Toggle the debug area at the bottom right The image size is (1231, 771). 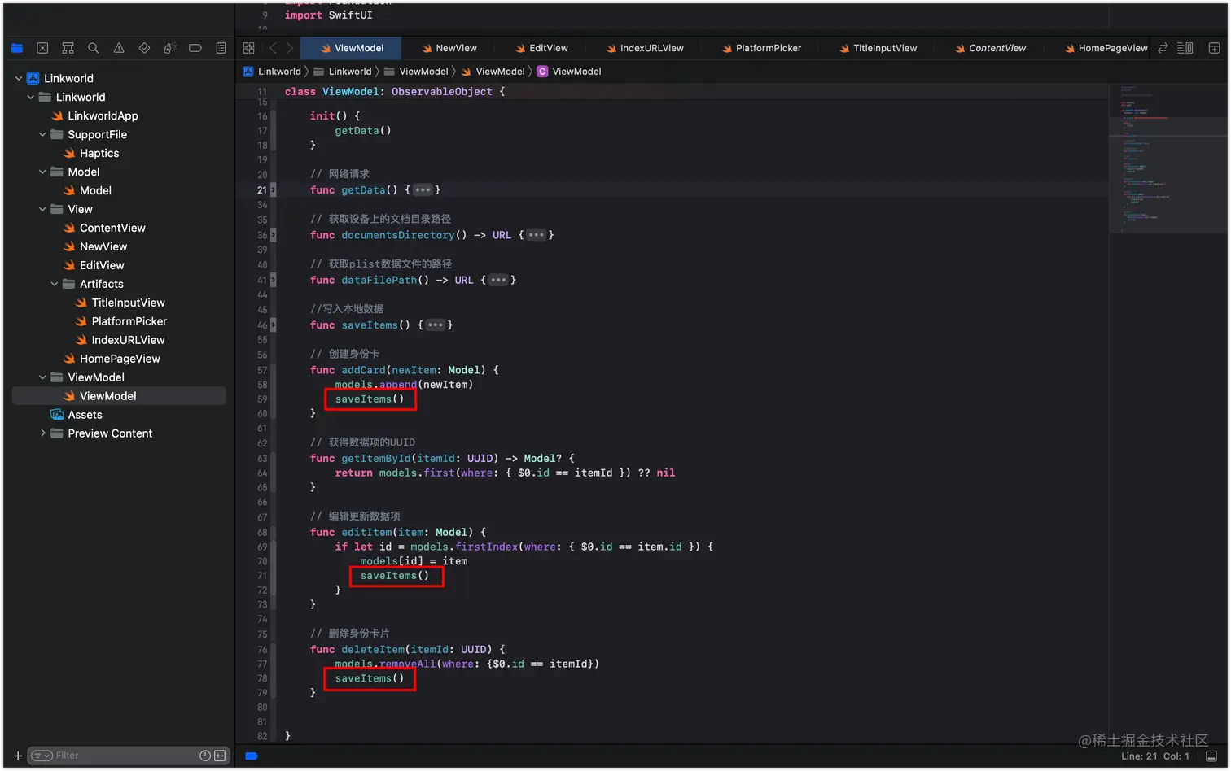[x=1211, y=756]
